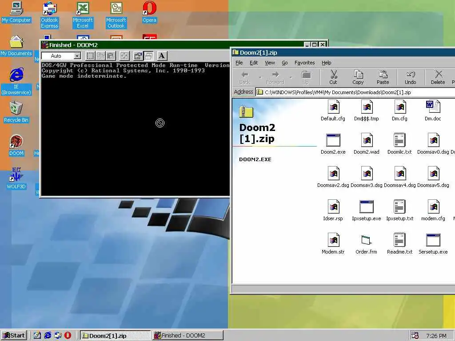Select the Opera desktop shortcut

[x=149, y=12]
